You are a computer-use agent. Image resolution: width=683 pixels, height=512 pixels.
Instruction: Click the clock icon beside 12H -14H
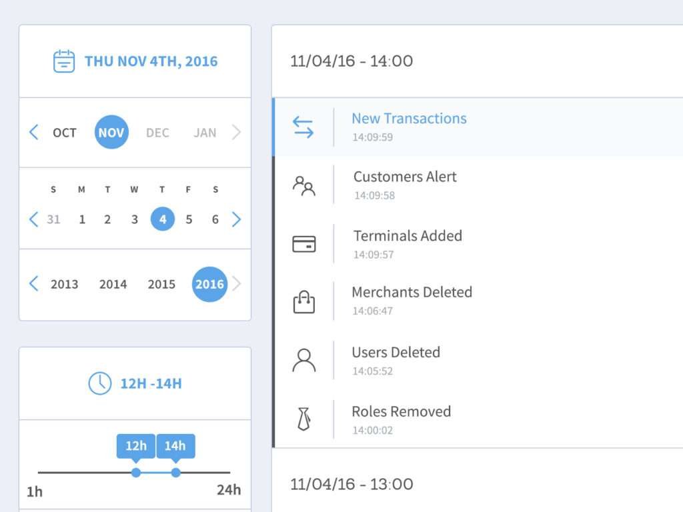pyautogui.click(x=99, y=384)
